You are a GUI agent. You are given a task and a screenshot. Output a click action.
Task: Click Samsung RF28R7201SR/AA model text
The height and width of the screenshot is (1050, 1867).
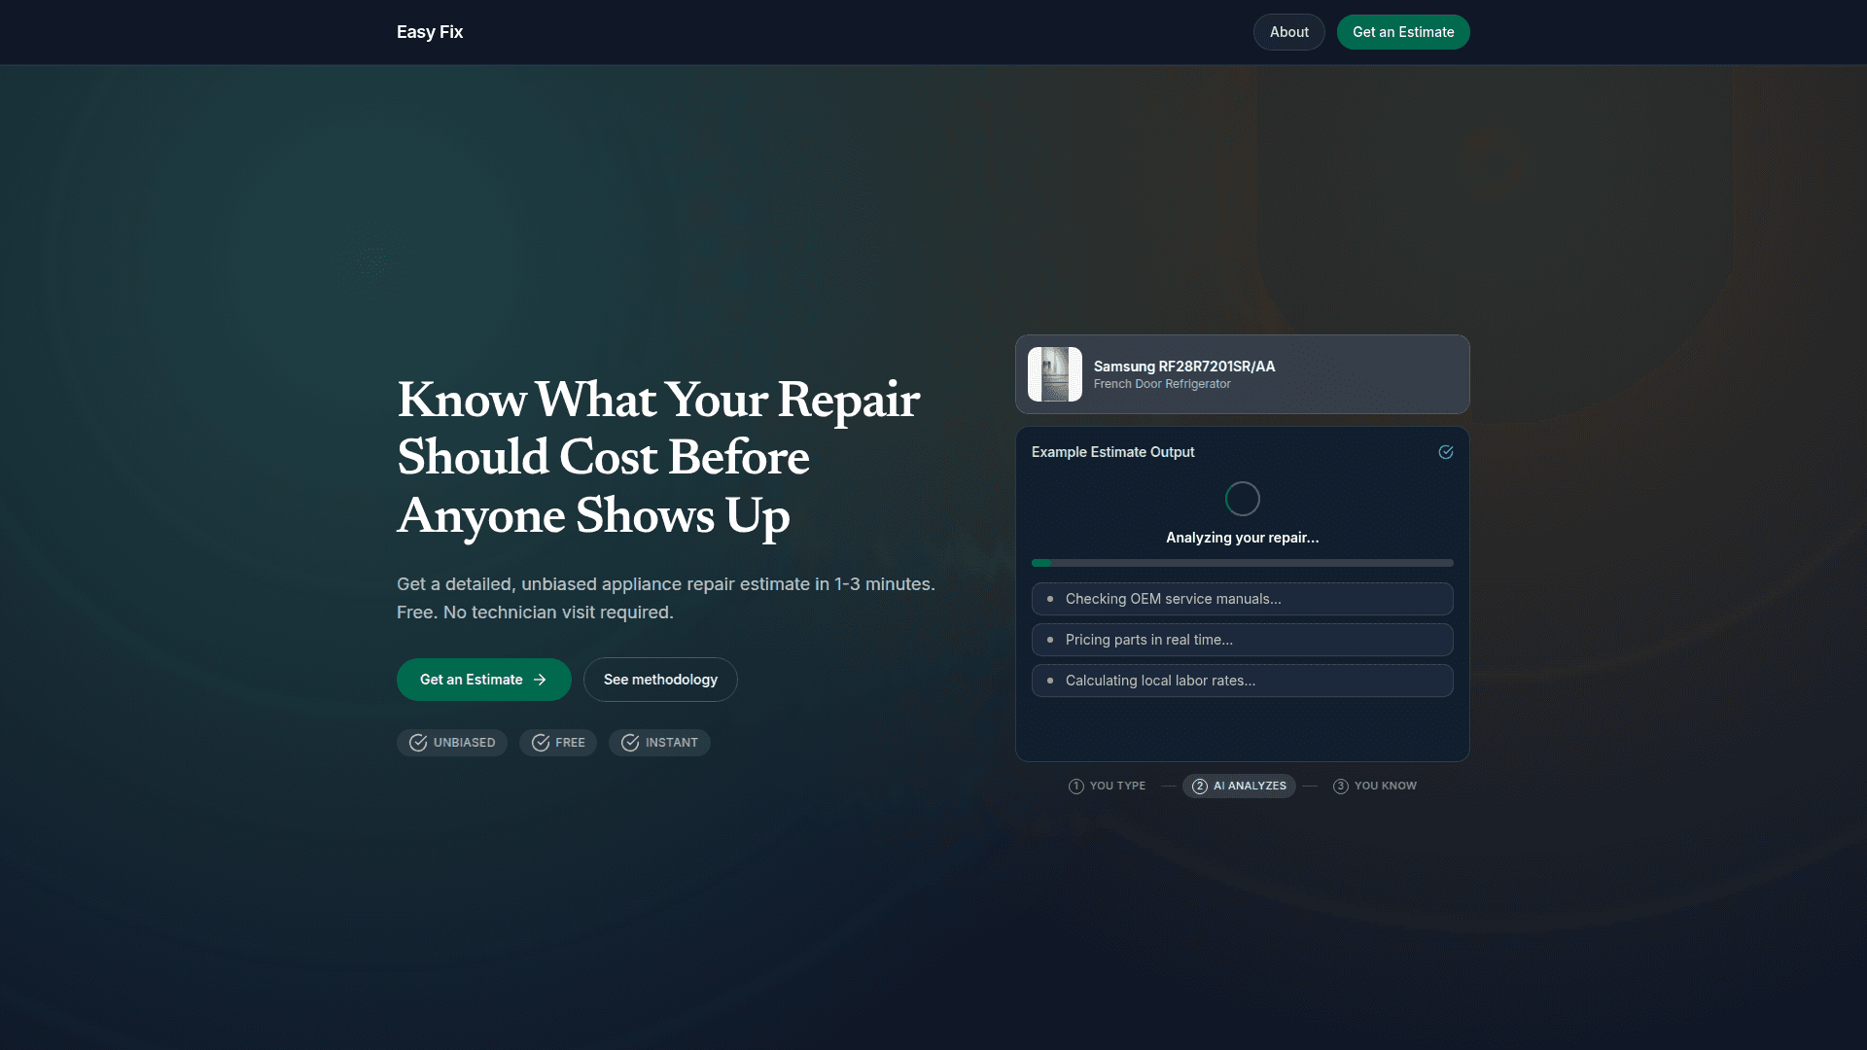click(1184, 367)
